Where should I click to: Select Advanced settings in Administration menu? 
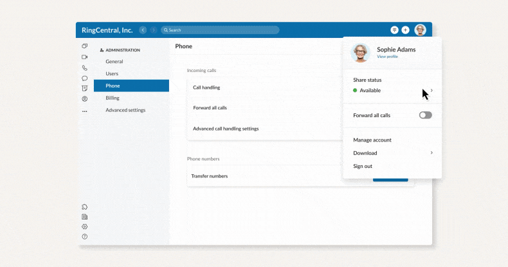(125, 110)
